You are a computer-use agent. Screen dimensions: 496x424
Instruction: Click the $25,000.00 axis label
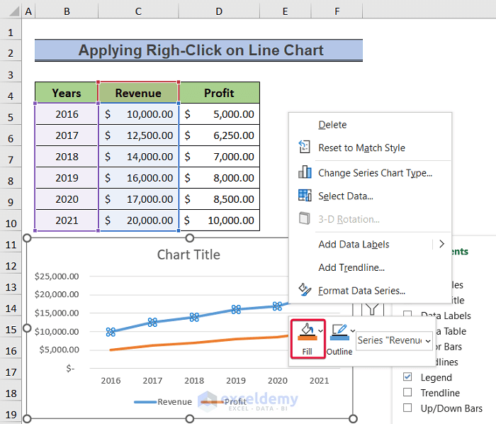pyautogui.click(x=57, y=277)
